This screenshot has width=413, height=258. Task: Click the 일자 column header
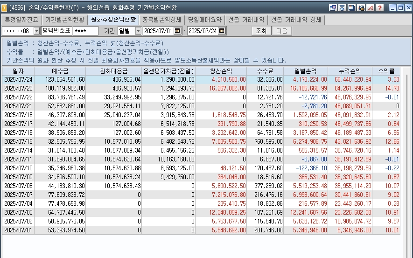click(x=18, y=71)
